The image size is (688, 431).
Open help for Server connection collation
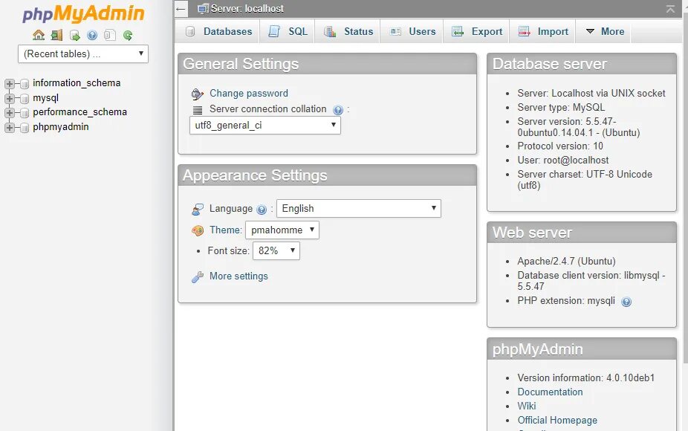point(337,110)
